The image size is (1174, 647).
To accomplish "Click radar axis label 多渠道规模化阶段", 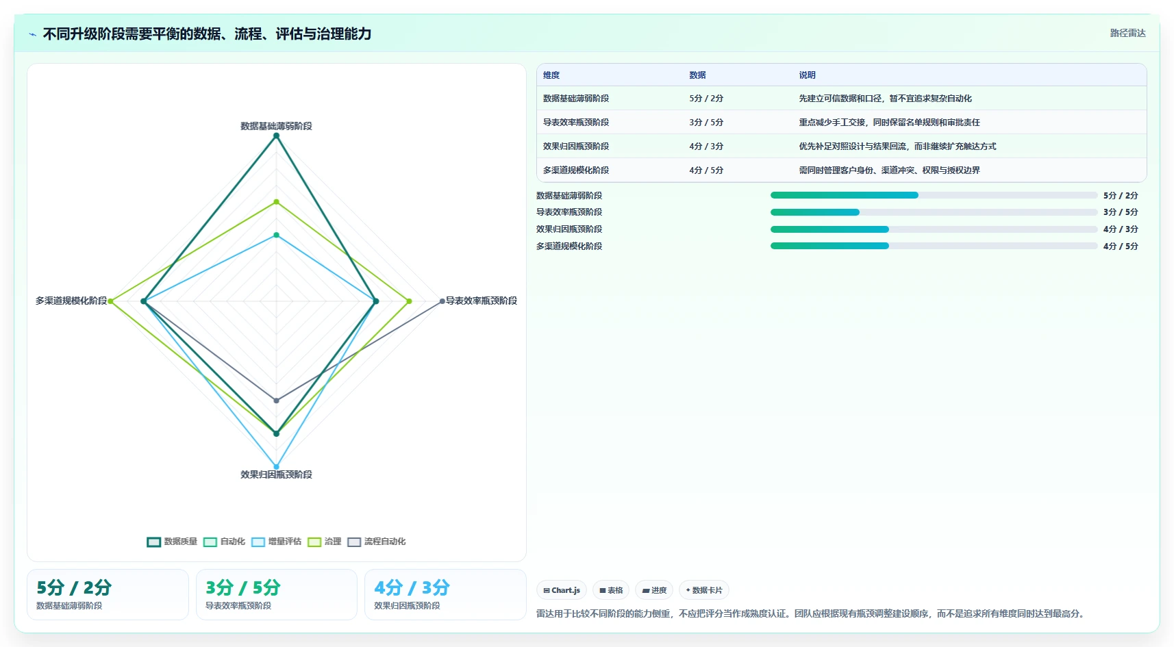I will point(71,301).
